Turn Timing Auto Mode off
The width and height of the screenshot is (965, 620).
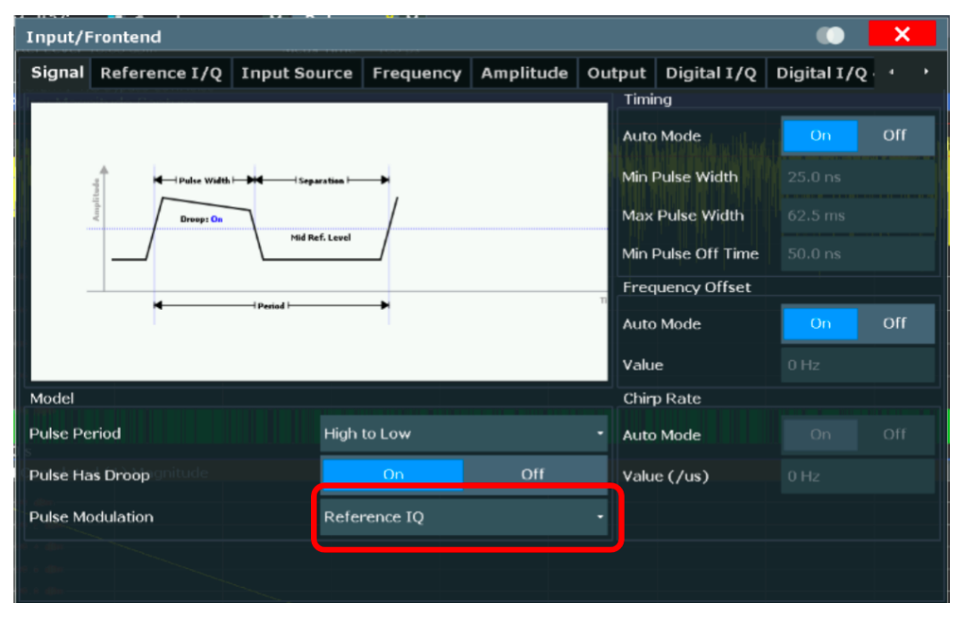[894, 136]
